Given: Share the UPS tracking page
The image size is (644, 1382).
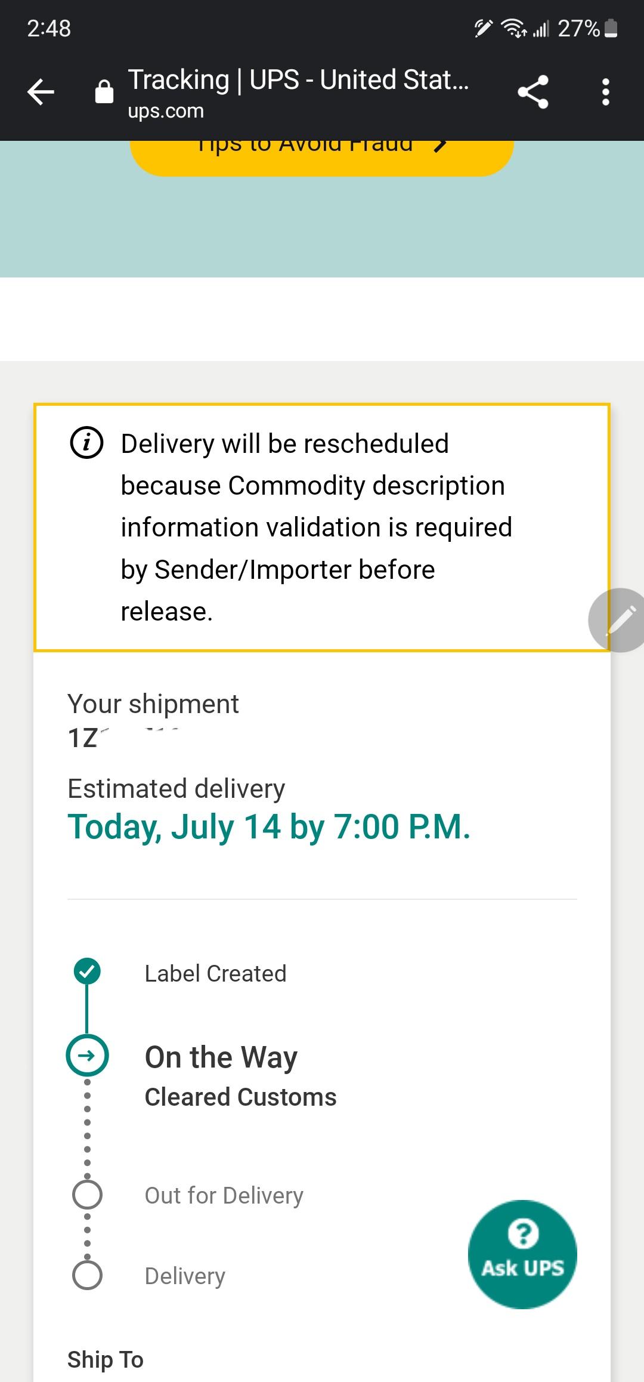Looking at the screenshot, I should [533, 92].
